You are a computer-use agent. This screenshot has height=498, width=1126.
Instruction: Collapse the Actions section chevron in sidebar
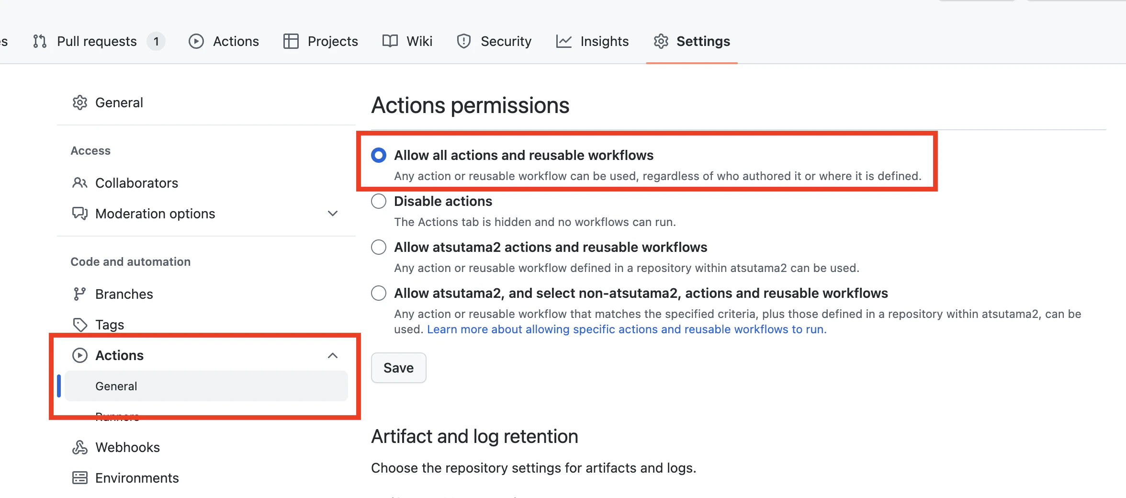click(333, 355)
